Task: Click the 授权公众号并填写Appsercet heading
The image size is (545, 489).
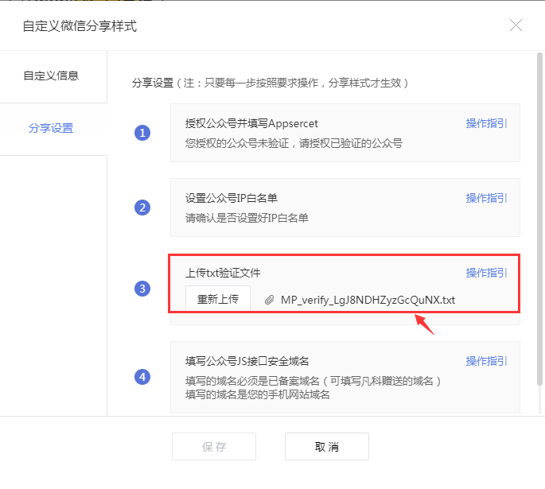Action: pos(251,123)
